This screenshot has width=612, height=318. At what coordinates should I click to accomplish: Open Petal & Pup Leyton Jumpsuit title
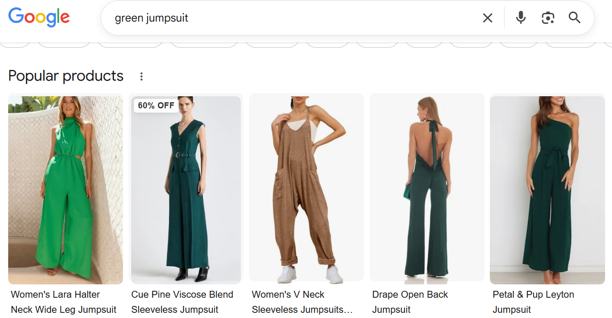click(x=533, y=302)
